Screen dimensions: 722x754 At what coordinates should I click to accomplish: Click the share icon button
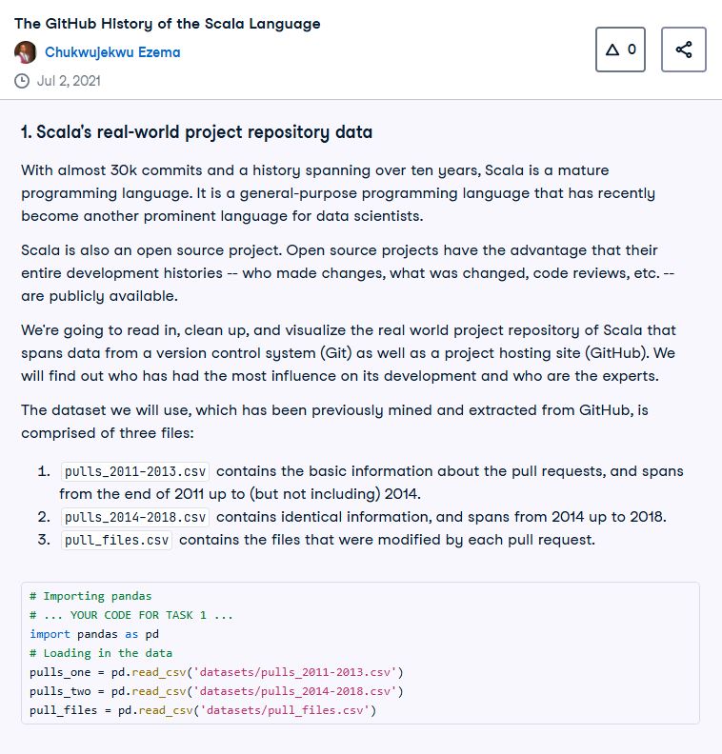tap(684, 50)
